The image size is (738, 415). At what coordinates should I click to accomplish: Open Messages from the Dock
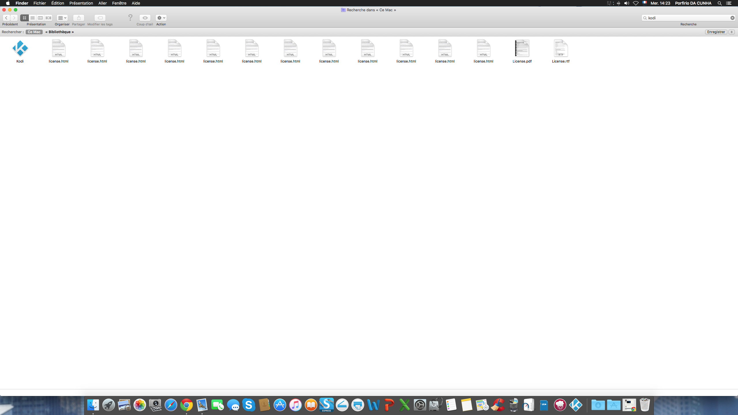(x=233, y=405)
